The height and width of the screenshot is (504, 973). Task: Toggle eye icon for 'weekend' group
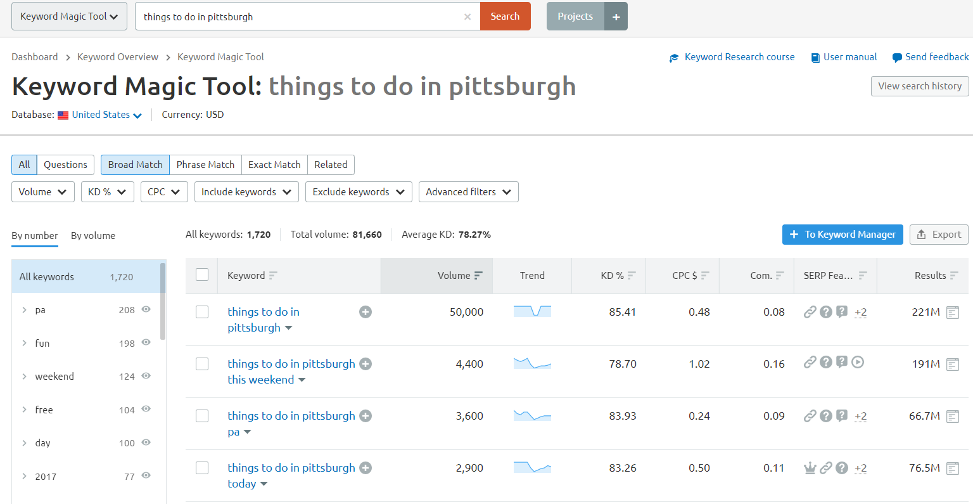click(x=146, y=376)
